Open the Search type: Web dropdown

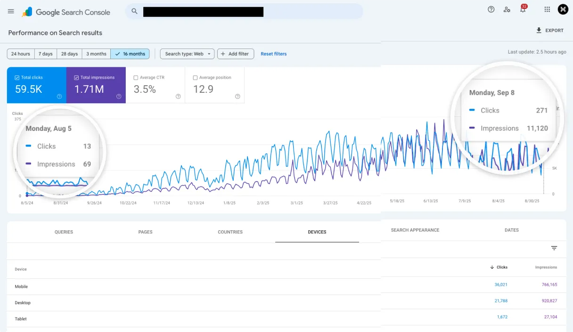(x=187, y=54)
